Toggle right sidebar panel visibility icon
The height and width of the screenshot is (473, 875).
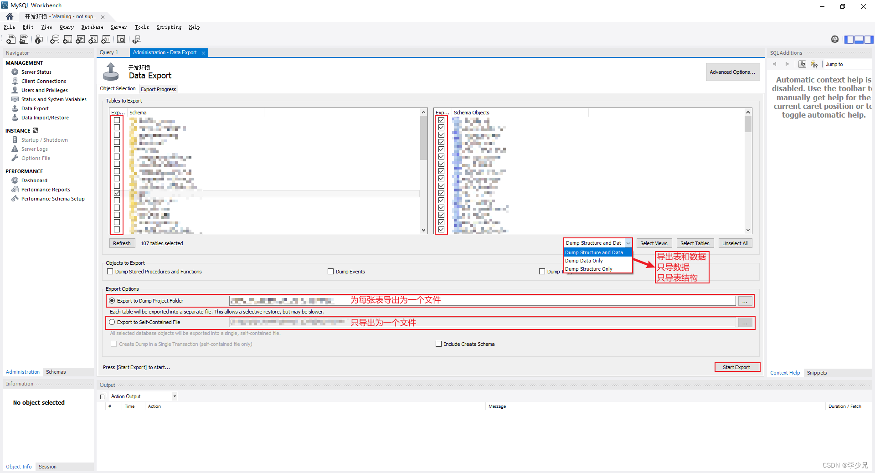[x=869, y=40]
